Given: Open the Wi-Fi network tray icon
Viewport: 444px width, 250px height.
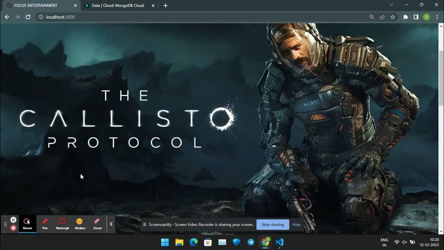Looking at the screenshot, I should point(396,242).
